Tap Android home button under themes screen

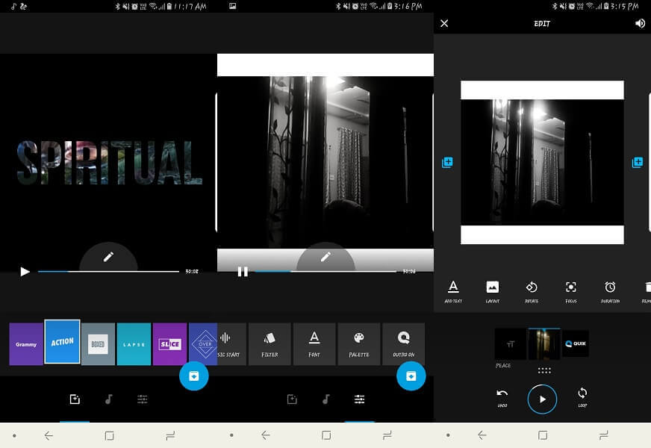(109, 435)
